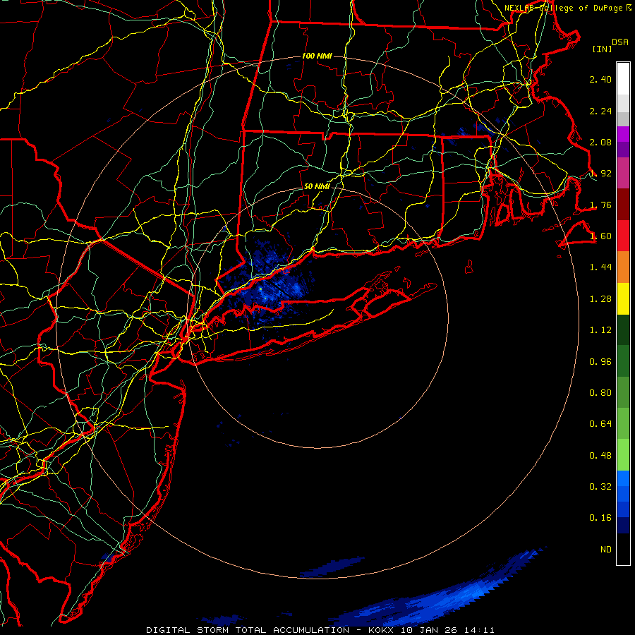Select the 0.32 legend value
This screenshot has width=635, height=635.
point(600,487)
